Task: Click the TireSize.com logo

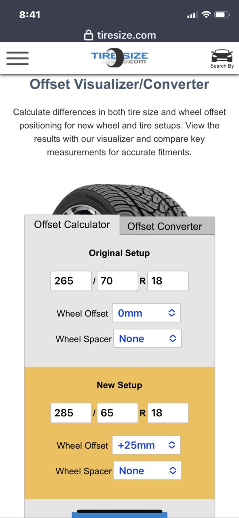Action: (119, 58)
